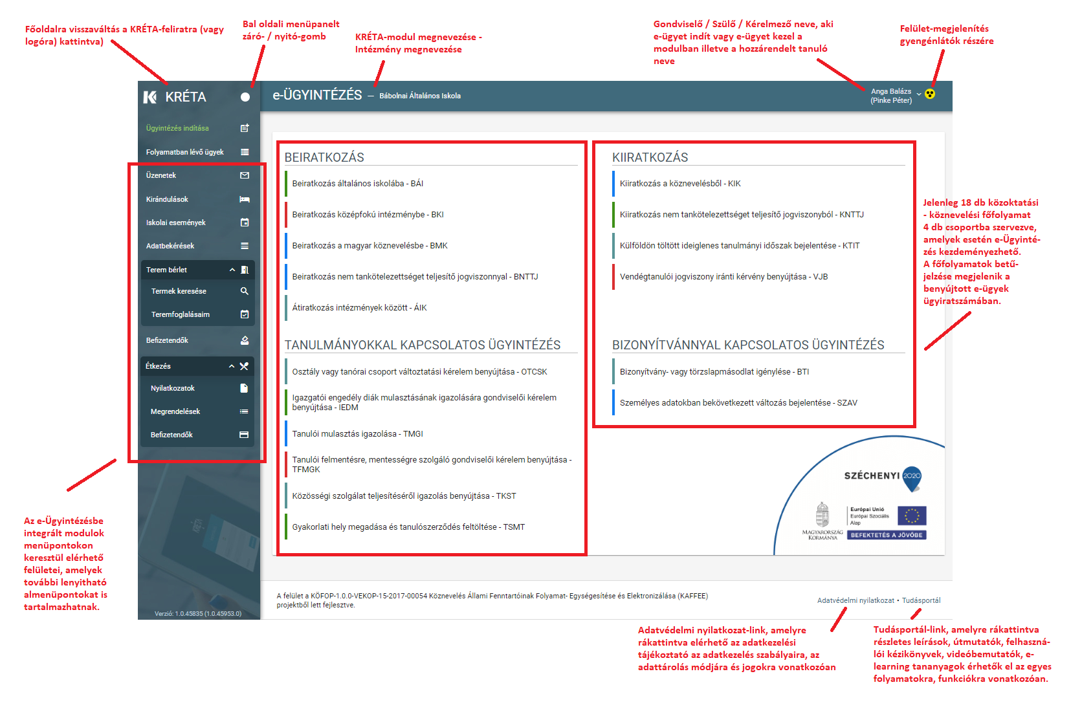This screenshot has height=709, width=1082.
Task: Open Megrendelések submenu item
Action: 175,411
